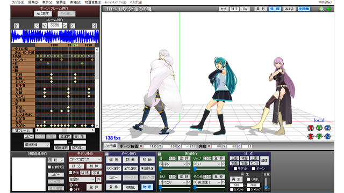Screen dimensions: 344x193
Task: Enable view follow モデル checkbox
Action: point(235,168)
